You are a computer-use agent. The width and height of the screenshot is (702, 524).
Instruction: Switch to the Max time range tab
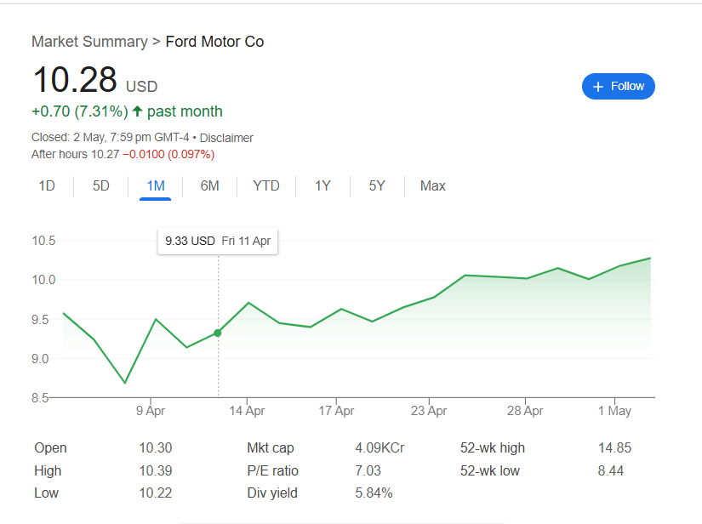(x=432, y=185)
